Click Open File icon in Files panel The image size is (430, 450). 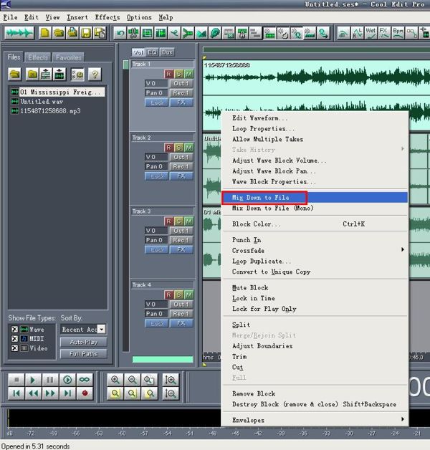tap(15, 75)
